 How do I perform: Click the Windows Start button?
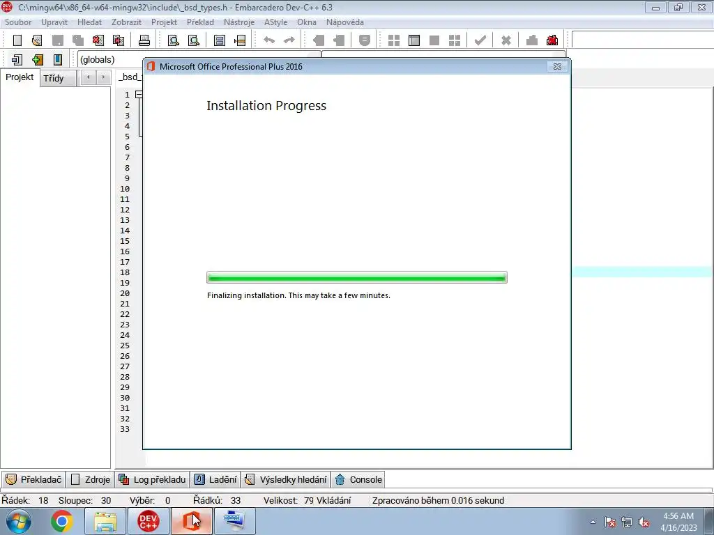point(19,521)
